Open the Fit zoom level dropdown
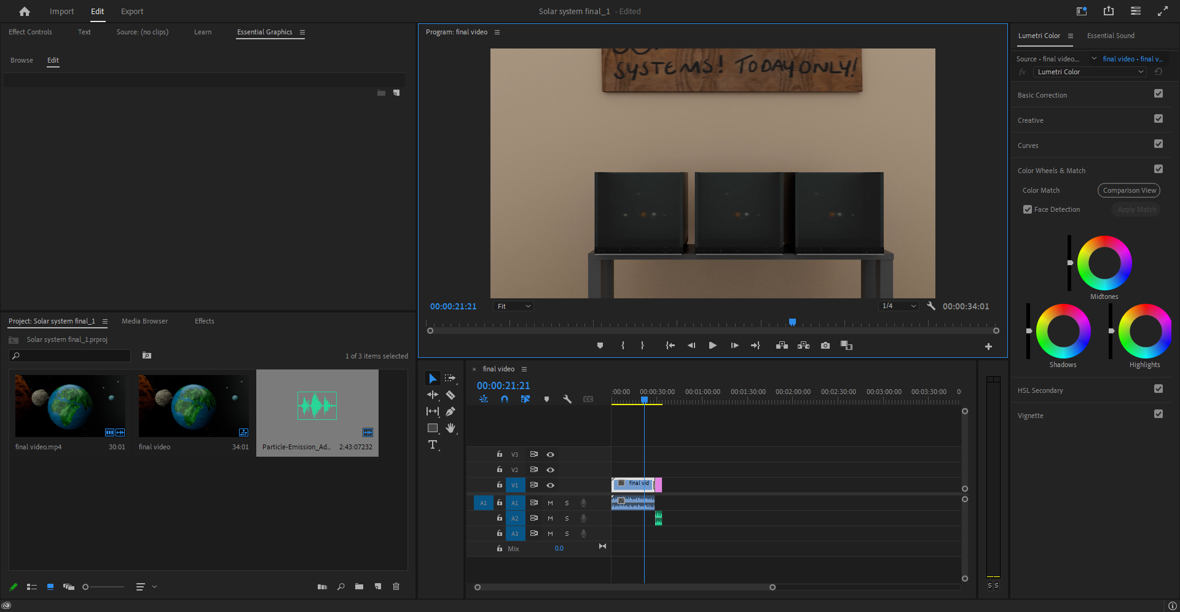Screen dimensions: 1180x612 click(513, 306)
